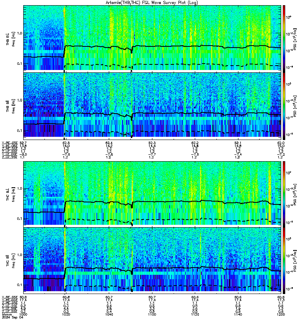
Task: Click the color bar beside THB B-parallel panel
Action: point(284,106)
